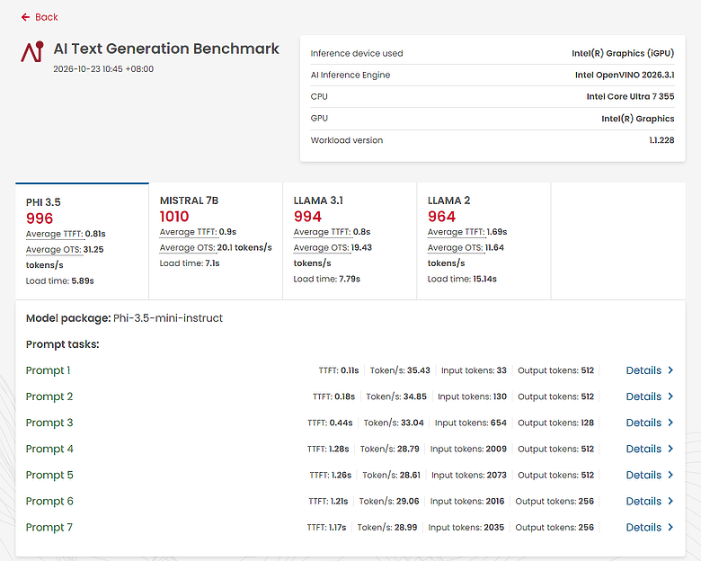The height and width of the screenshot is (561, 701).
Task: Click Load time 15.14s under LLAMA 2
Action: [x=462, y=280]
